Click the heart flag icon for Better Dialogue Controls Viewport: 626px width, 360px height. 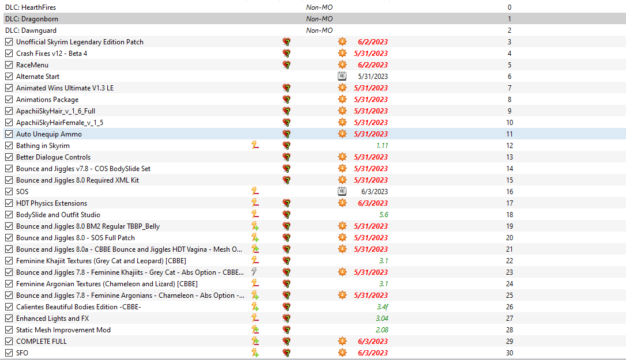(x=286, y=157)
